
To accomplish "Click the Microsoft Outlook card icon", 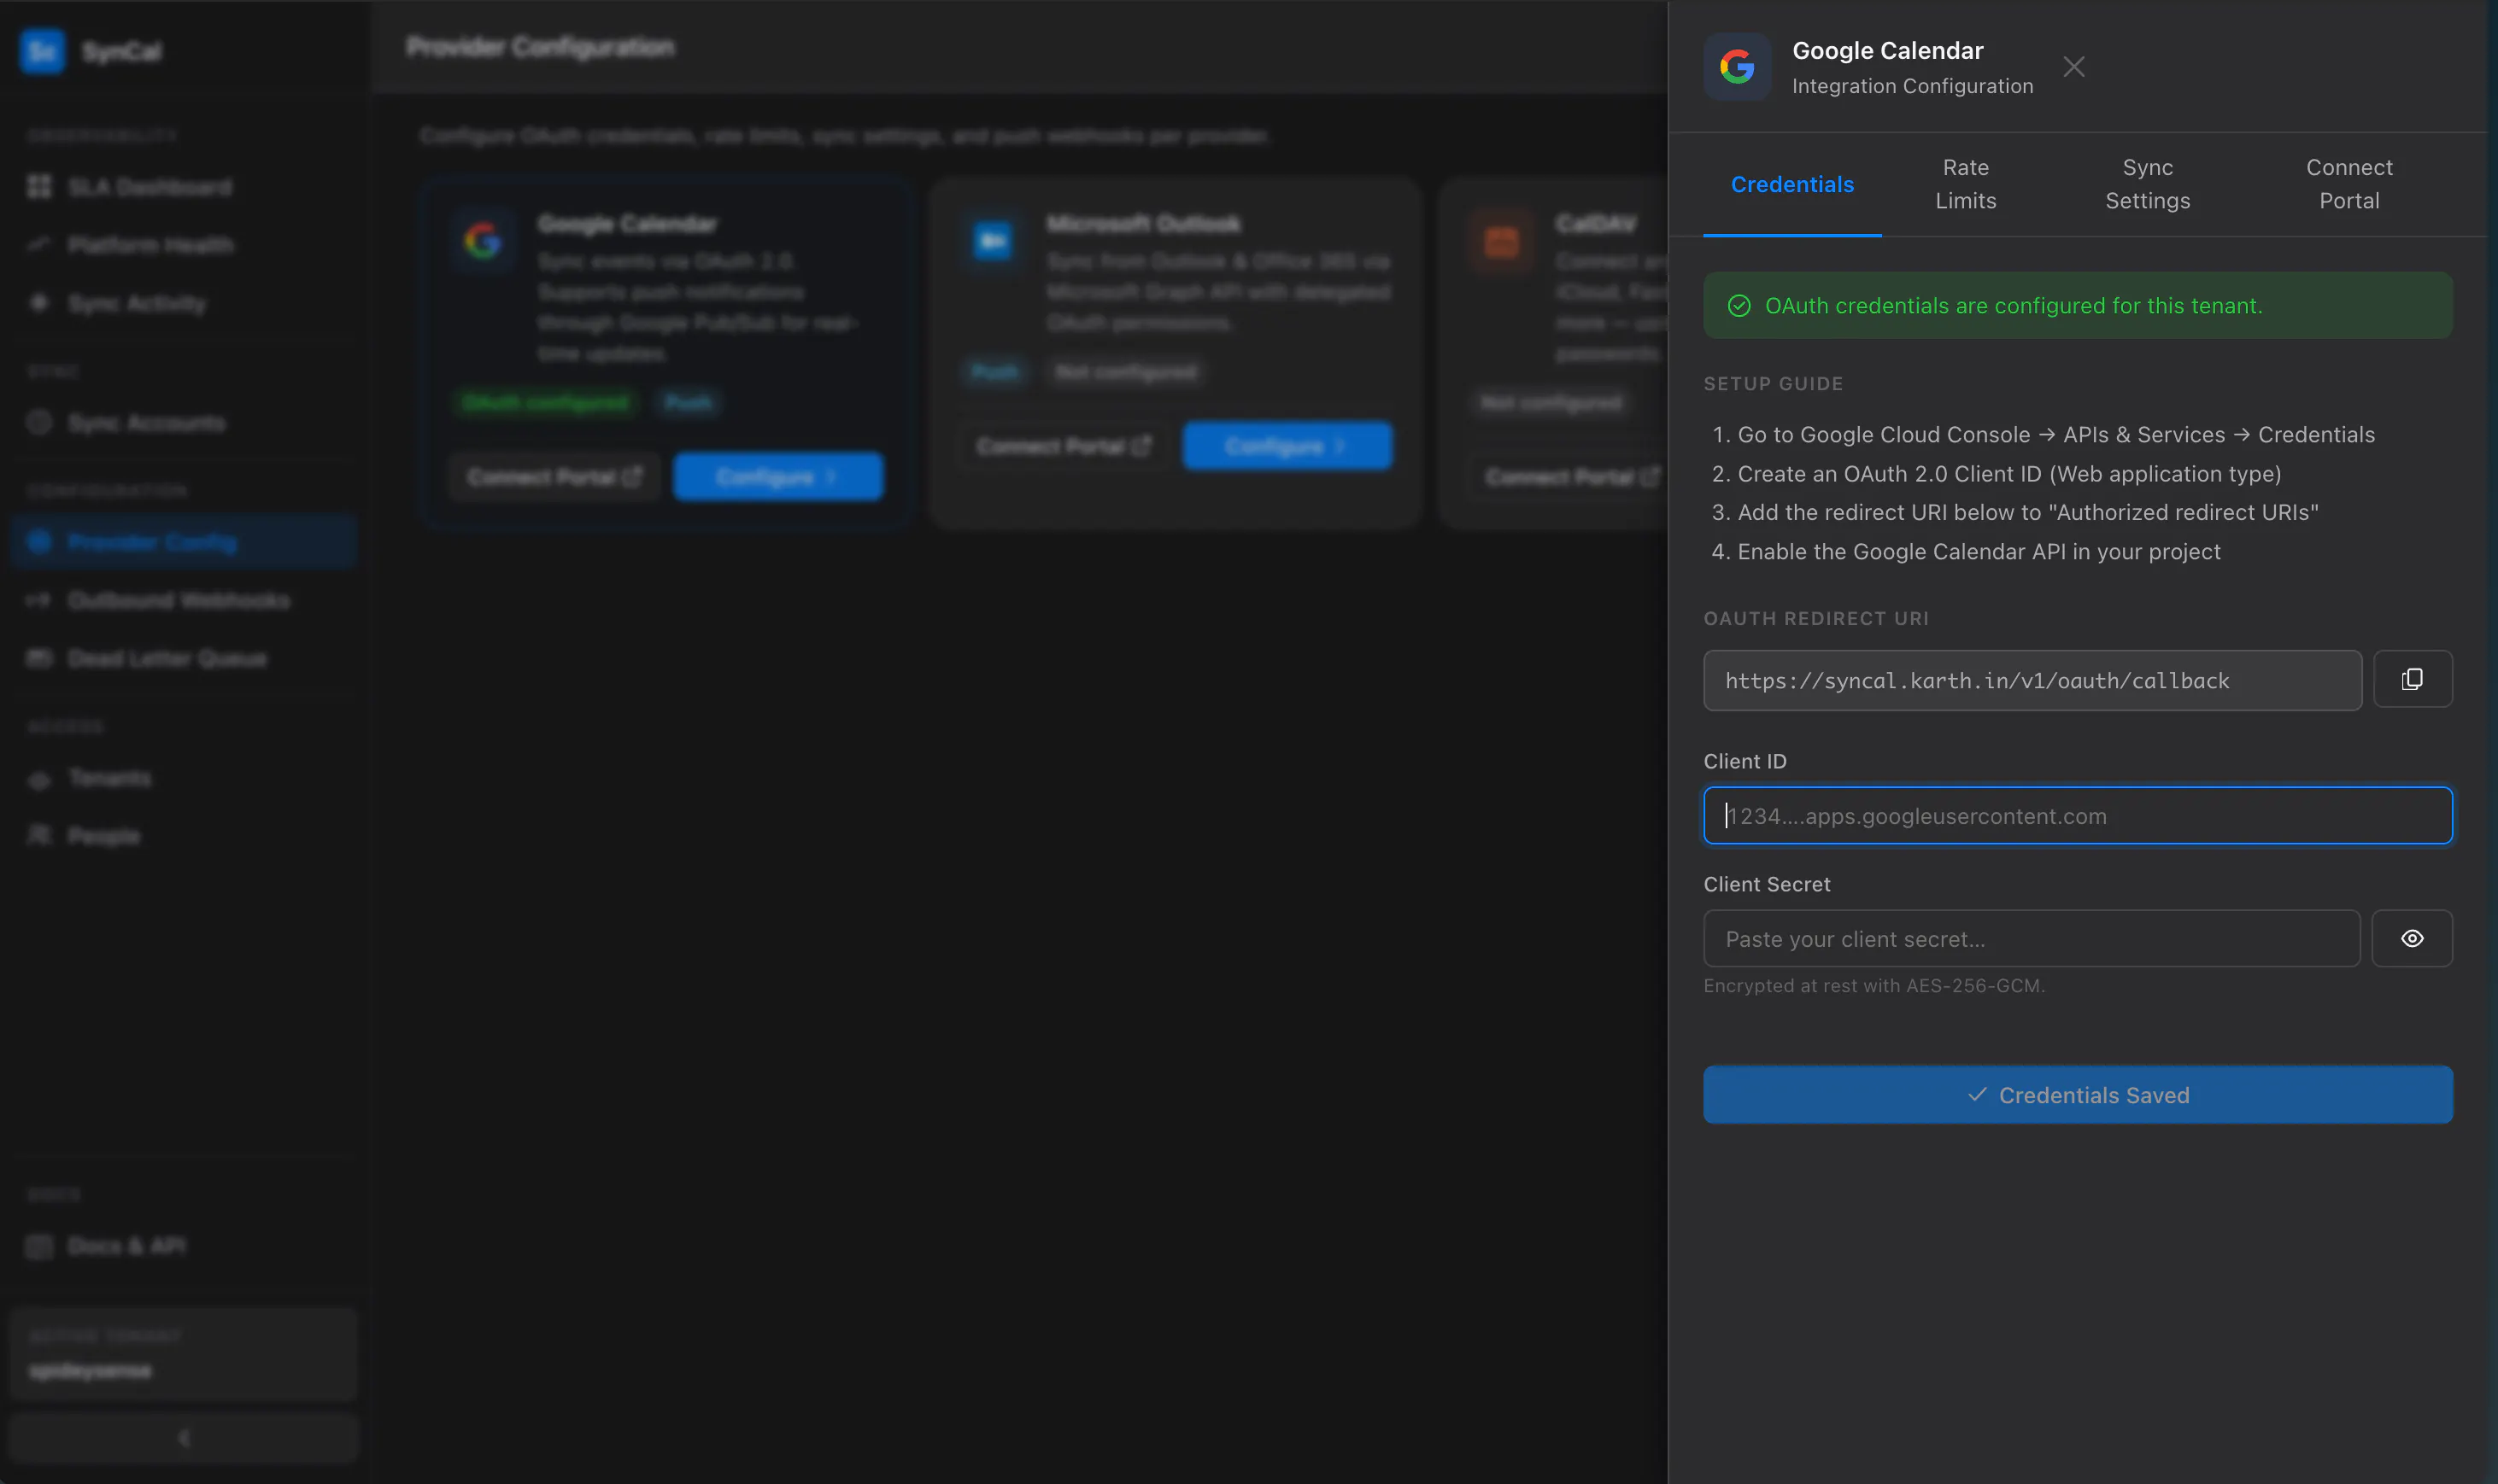I will point(993,241).
